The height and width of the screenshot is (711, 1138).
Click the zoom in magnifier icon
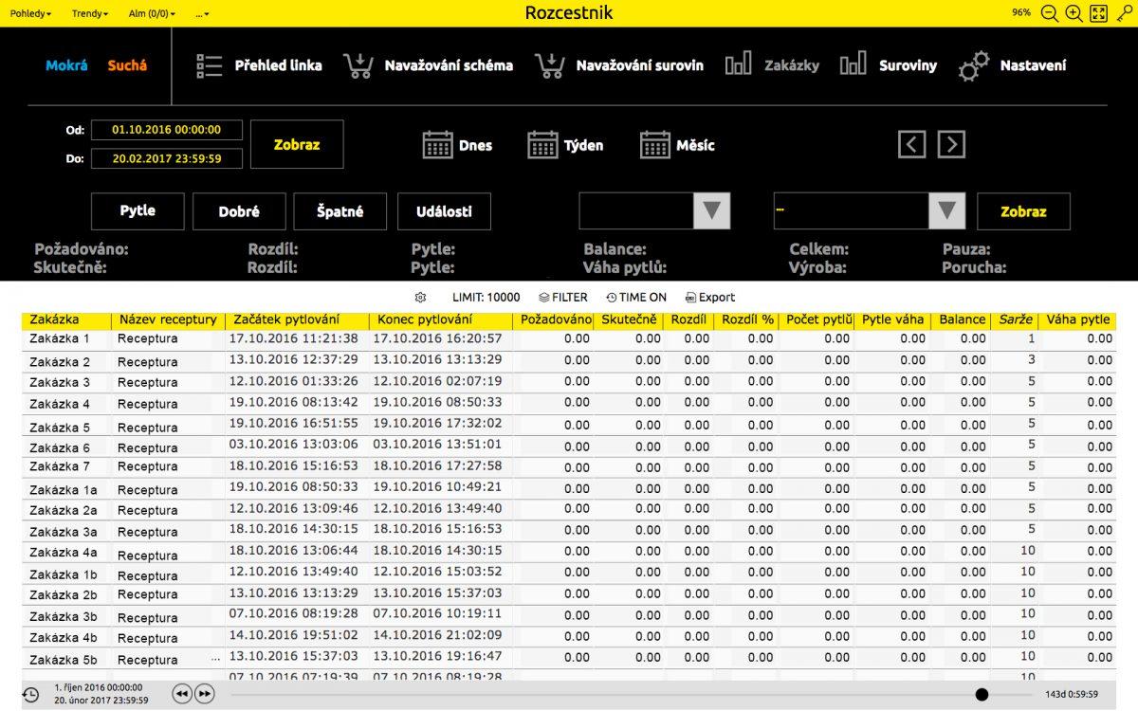(x=1074, y=13)
